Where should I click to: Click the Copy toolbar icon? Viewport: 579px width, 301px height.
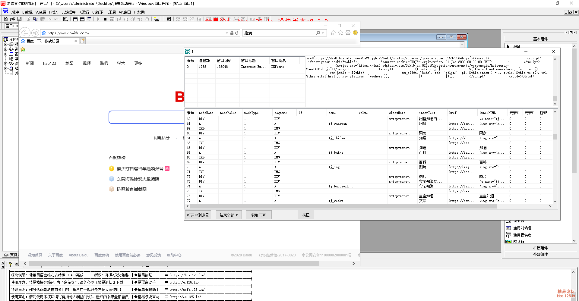36,19
